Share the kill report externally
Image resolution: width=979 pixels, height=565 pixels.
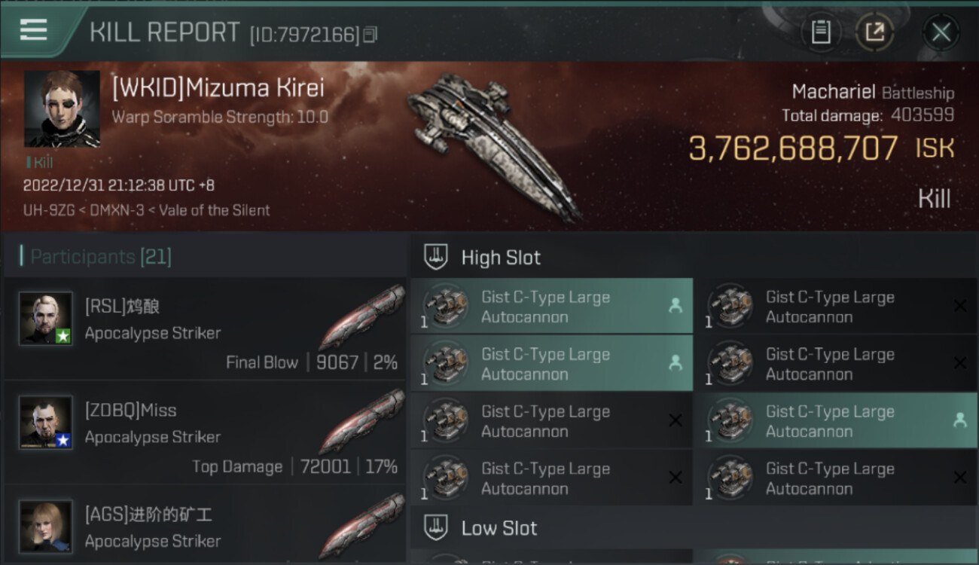tap(874, 32)
